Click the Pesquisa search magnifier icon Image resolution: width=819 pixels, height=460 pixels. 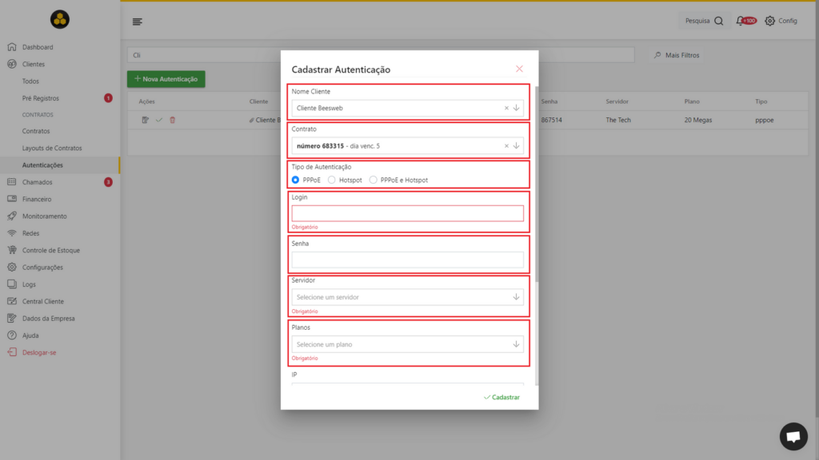(x=719, y=21)
